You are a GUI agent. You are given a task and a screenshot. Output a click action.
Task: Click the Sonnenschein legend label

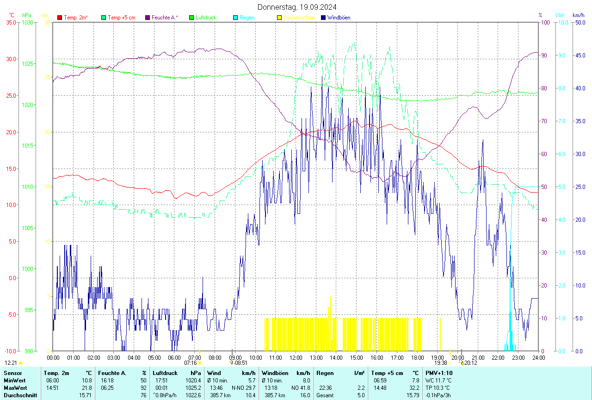click(x=299, y=18)
